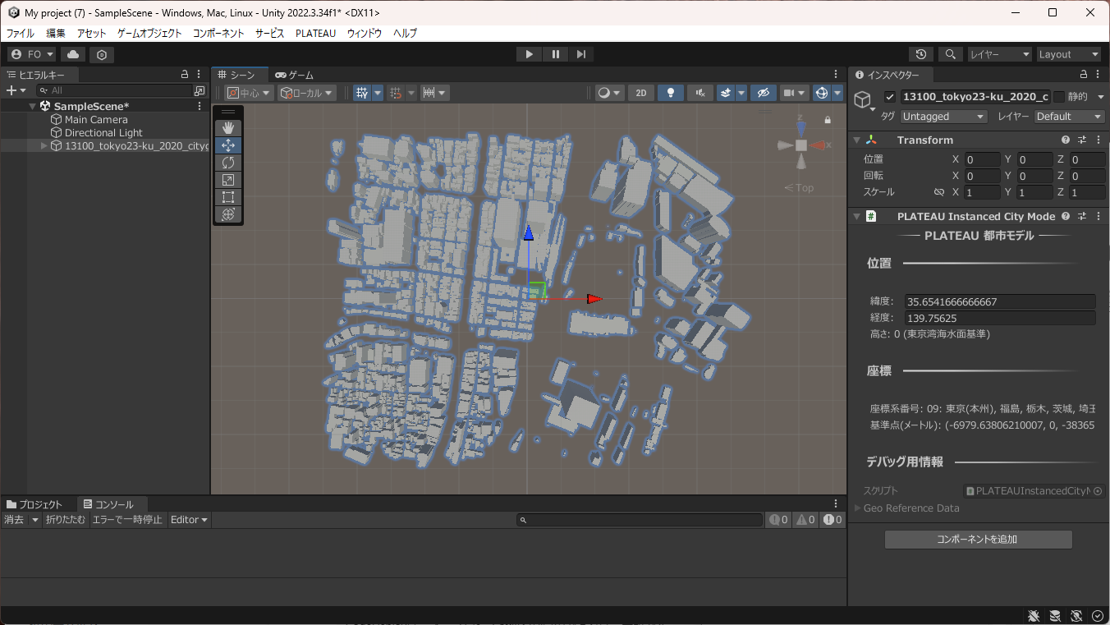The height and width of the screenshot is (625, 1110).
Task: Select the Scale tool
Action: [x=228, y=180]
